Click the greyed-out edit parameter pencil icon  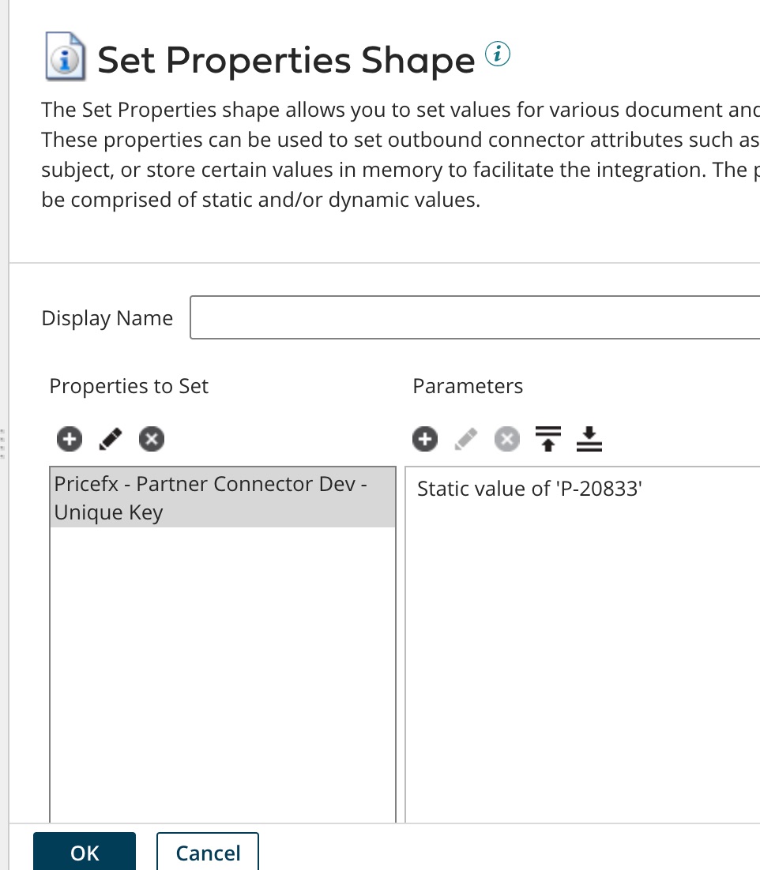point(466,439)
